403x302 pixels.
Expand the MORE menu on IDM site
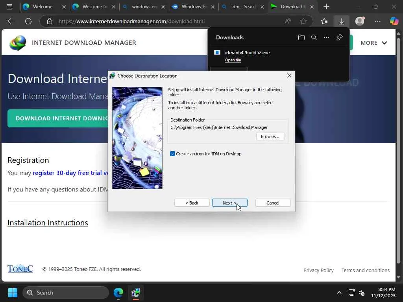tap(374, 43)
